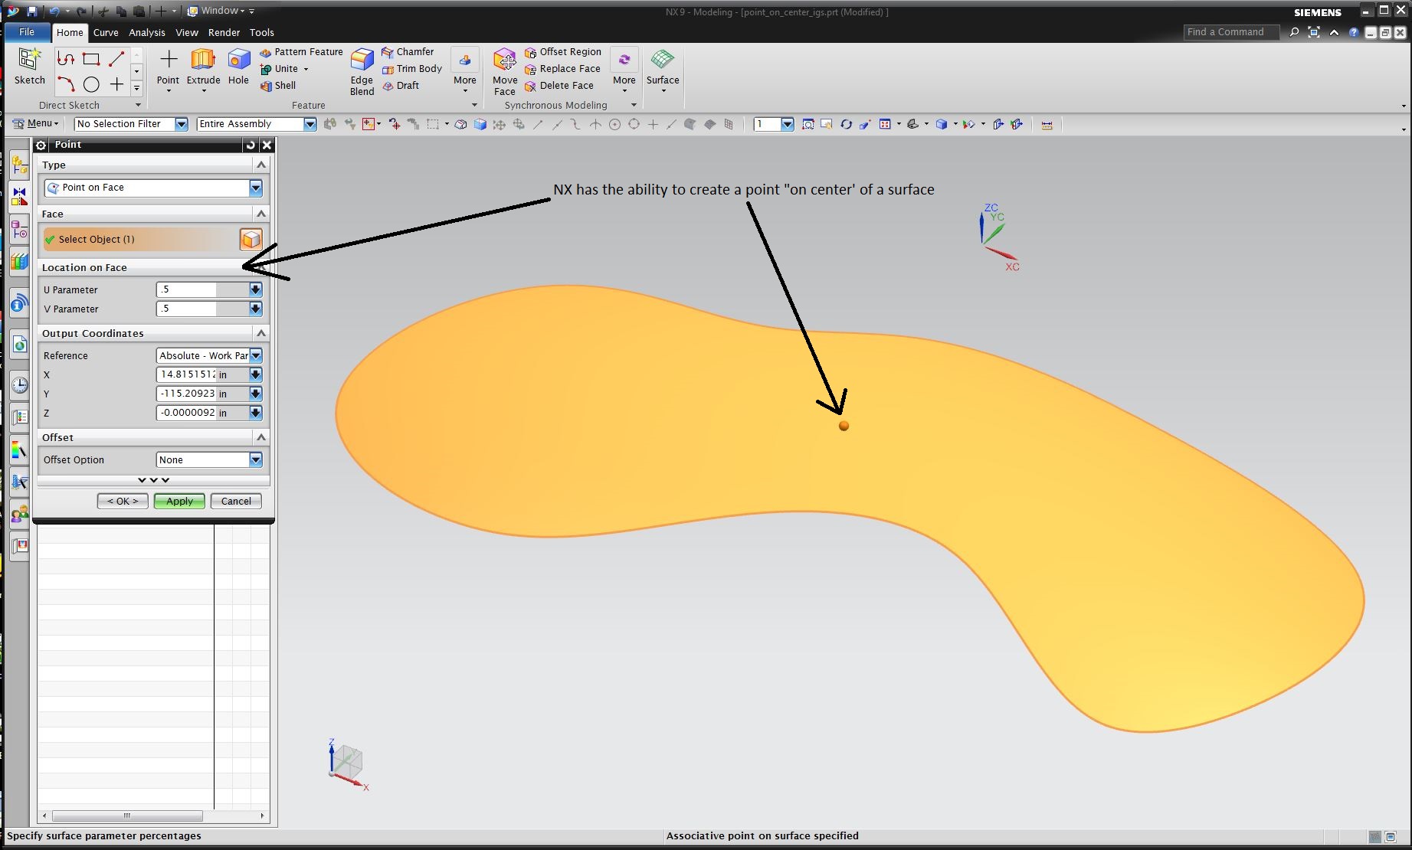The width and height of the screenshot is (1412, 850).
Task: Open the point Type dropdown
Action: pyautogui.click(x=255, y=188)
